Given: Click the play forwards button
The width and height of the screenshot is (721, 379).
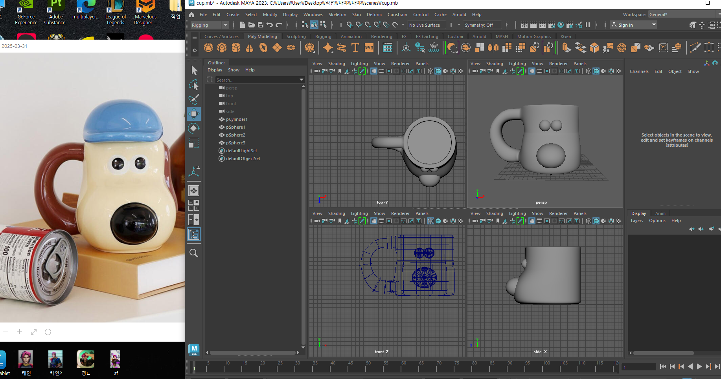Looking at the screenshot, I should (x=699, y=366).
